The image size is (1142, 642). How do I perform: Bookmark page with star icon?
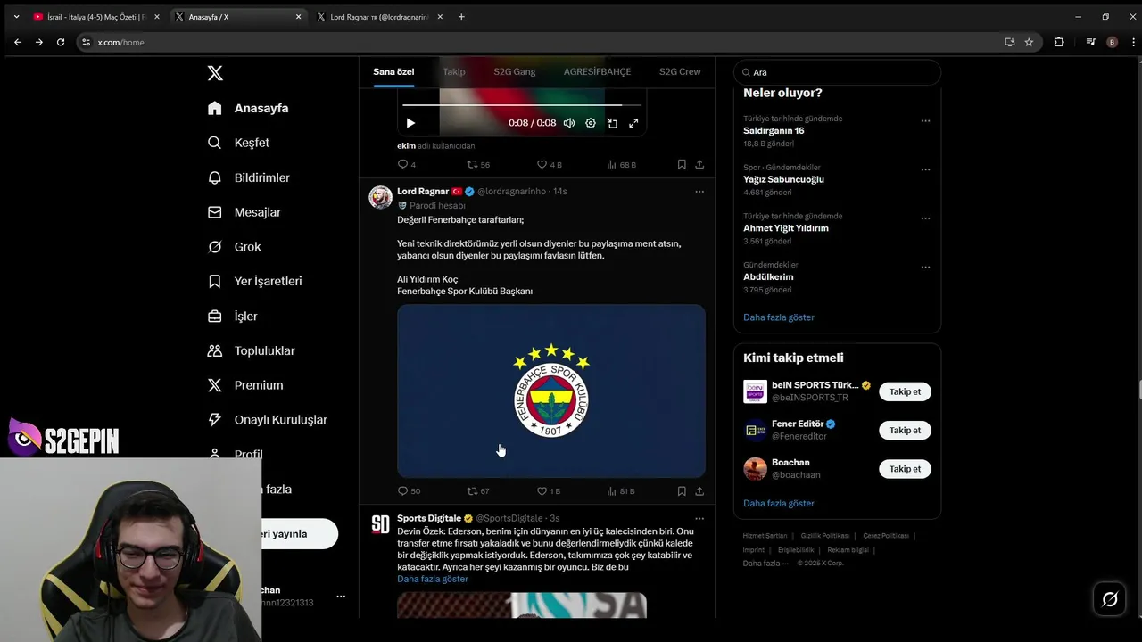click(1029, 42)
